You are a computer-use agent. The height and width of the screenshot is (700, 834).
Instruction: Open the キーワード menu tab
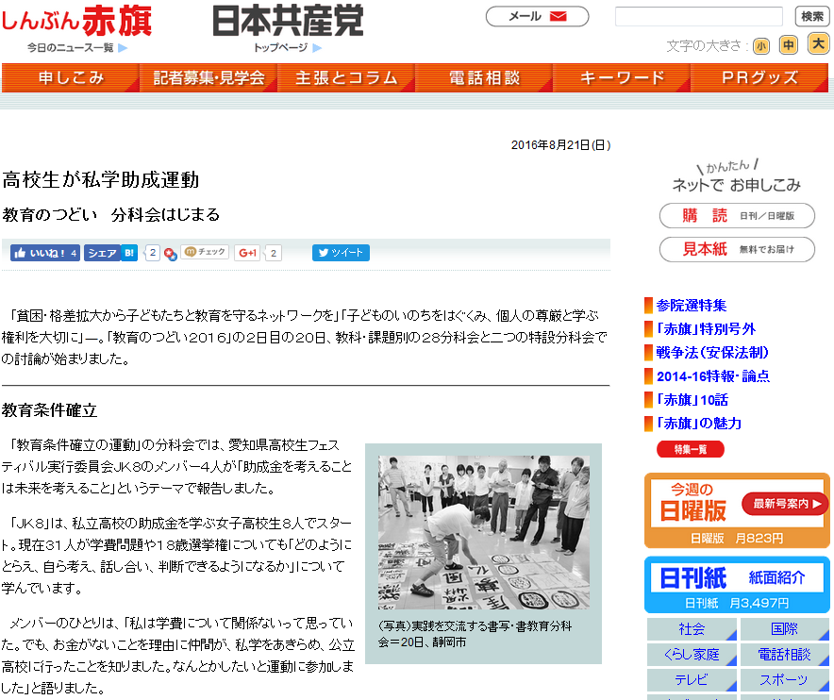pos(621,77)
